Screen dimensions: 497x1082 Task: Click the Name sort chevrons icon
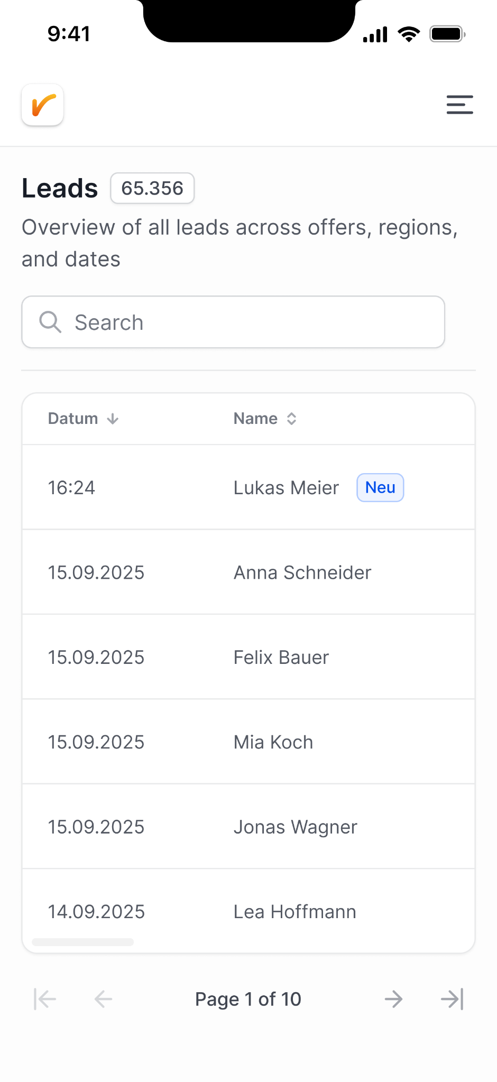click(291, 419)
